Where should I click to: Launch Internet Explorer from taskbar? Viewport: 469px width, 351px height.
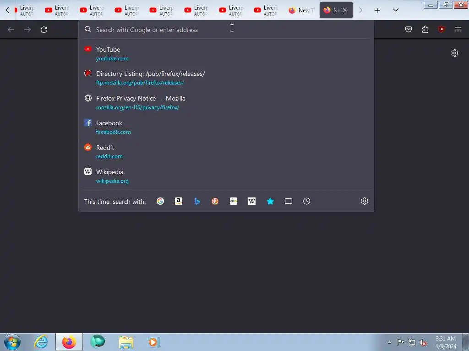point(41,342)
